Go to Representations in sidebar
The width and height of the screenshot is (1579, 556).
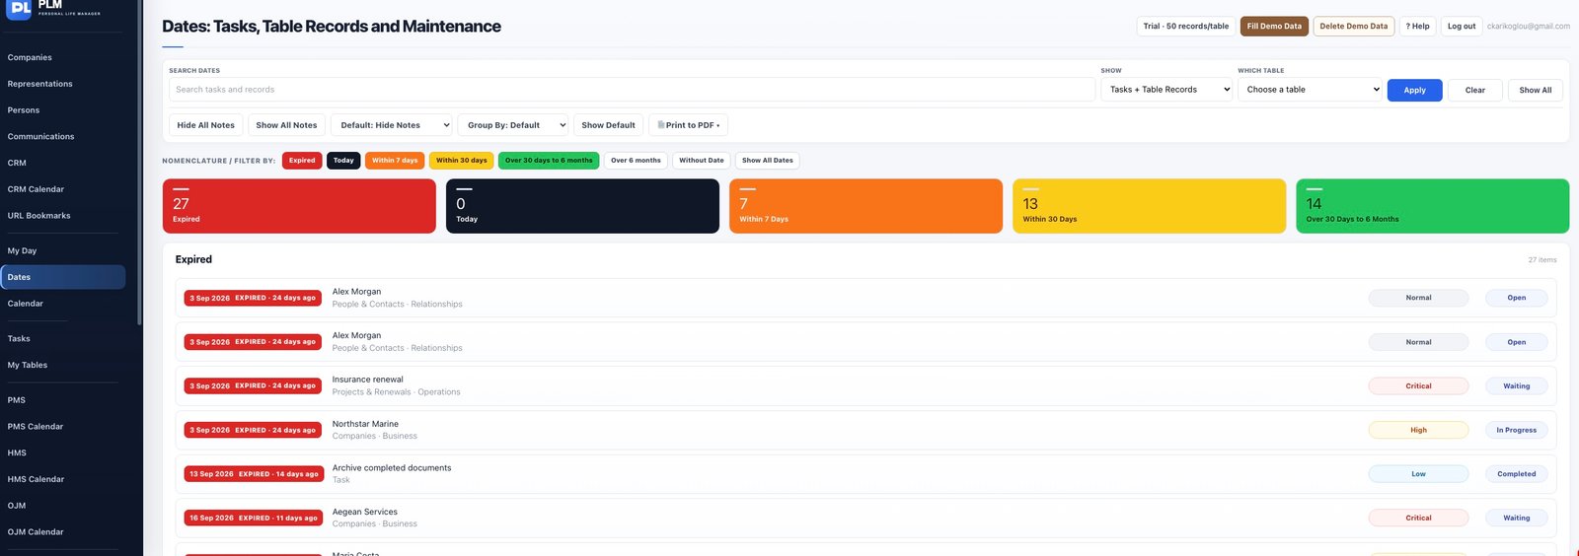click(39, 84)
